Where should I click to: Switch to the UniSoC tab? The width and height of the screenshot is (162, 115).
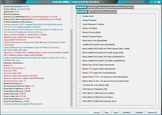pos(130,7)
